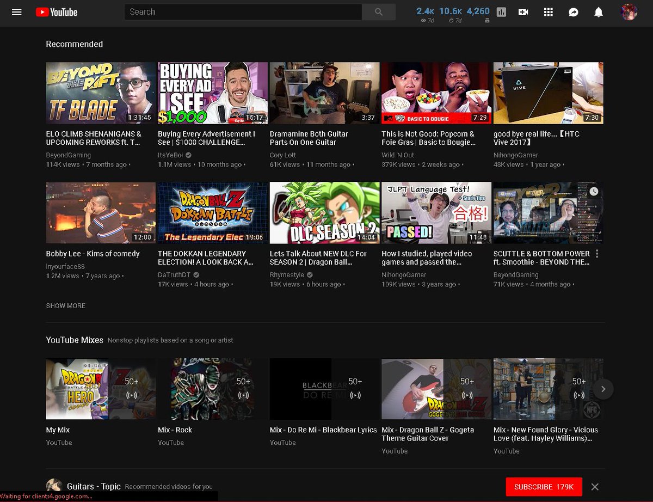Play Gogeta Theme Guitar Cover mix thumbnail
Screen dimensions: 653x502
pos(436,389)
